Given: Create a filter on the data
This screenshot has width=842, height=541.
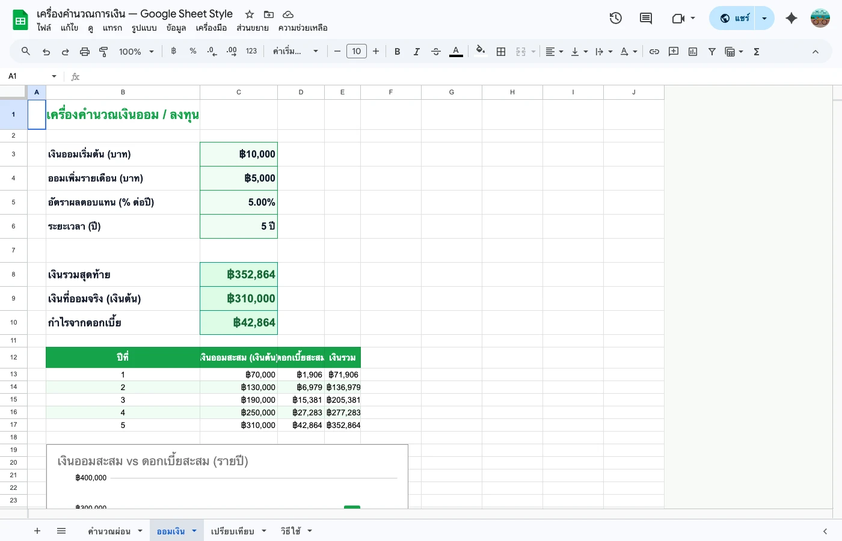Looking at the screenshot, I should point(711,51).
